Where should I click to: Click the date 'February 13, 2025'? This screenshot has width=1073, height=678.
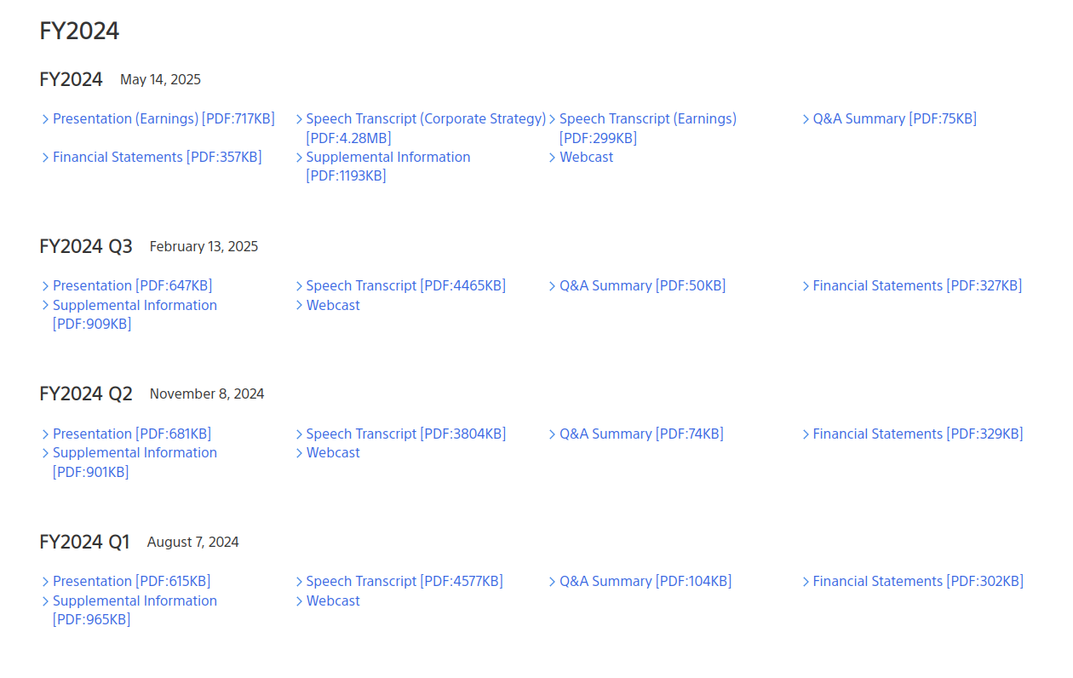click(x=204, y=247)
